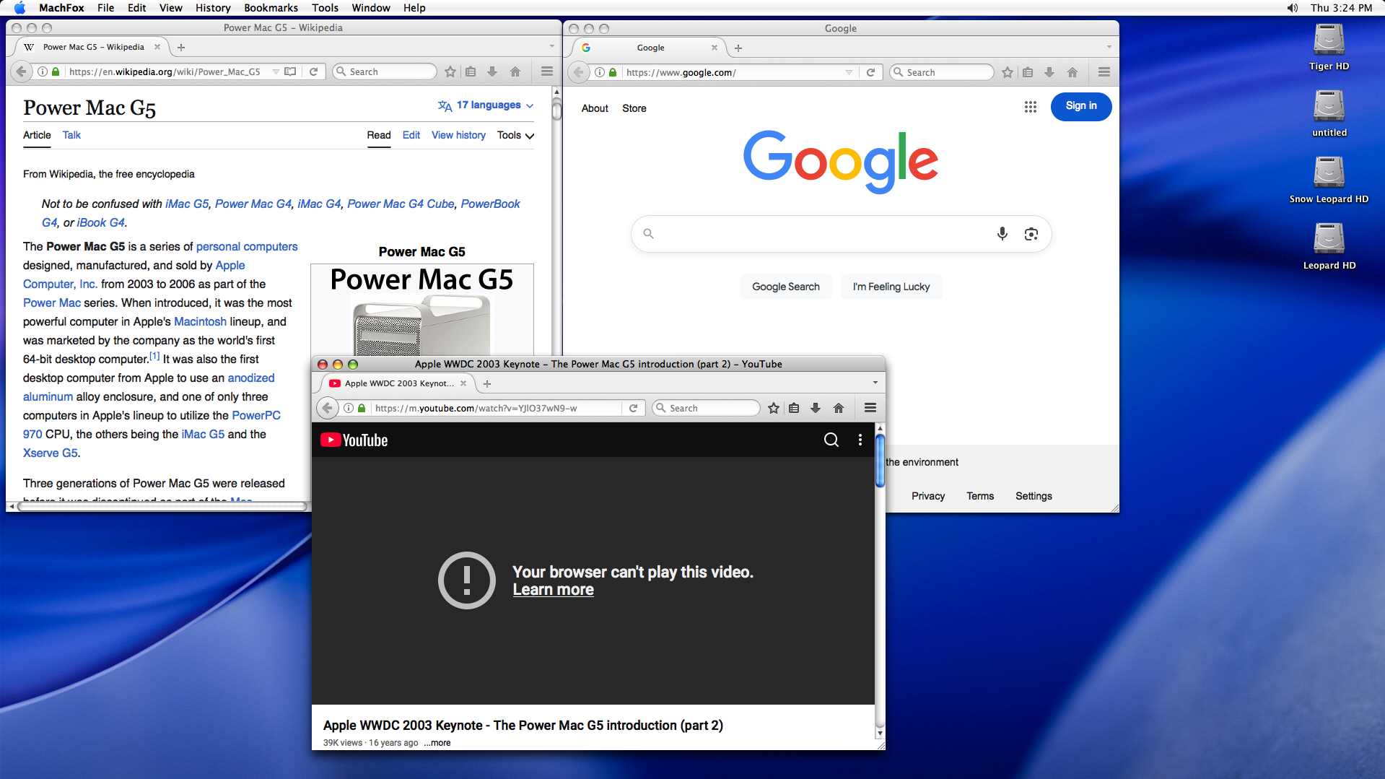Screen dimensions: 1385x779
Task: Expand the 17 languages dropdown
Action: click(x=486, y=105)
